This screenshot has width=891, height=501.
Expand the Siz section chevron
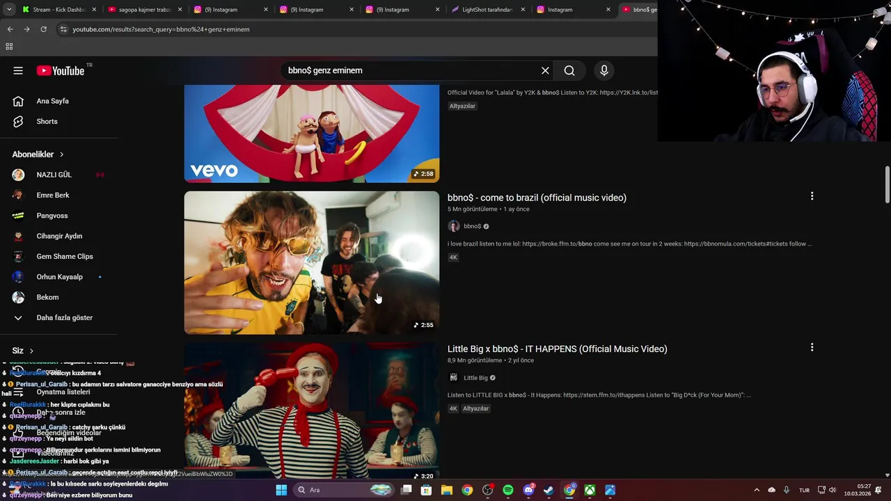point(31,351)
